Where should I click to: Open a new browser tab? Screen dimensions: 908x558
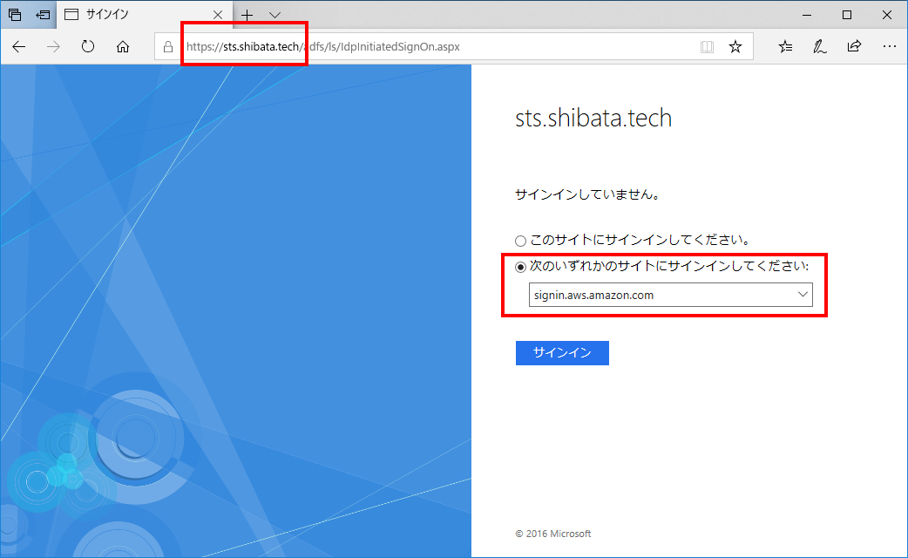click(x=247, y=14)
